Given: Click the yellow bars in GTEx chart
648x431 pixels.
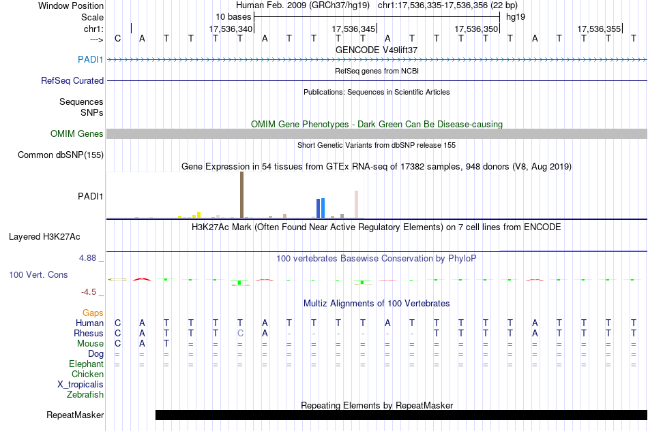Looking at the screenshot, I should click(190, 215).
